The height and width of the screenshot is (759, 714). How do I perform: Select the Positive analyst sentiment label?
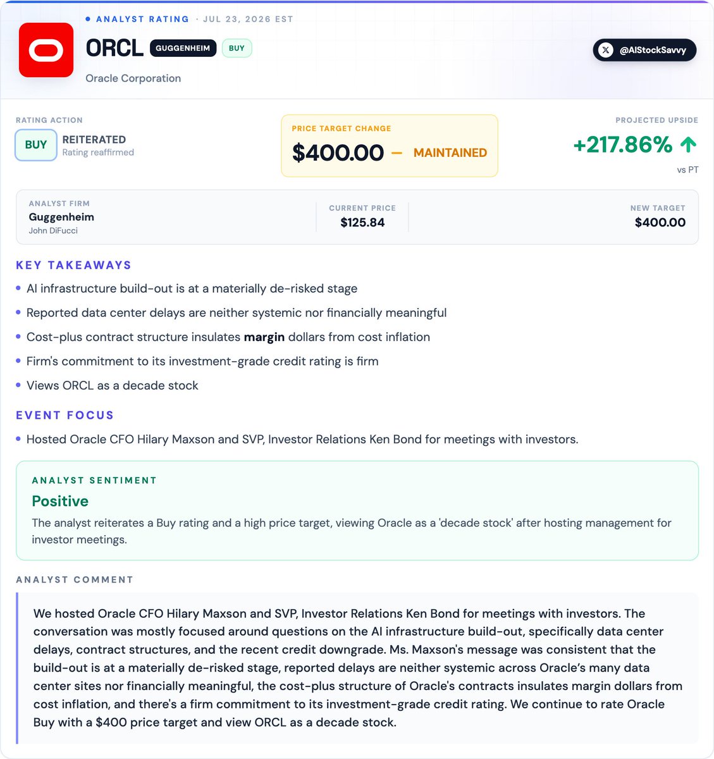[60, 501]
